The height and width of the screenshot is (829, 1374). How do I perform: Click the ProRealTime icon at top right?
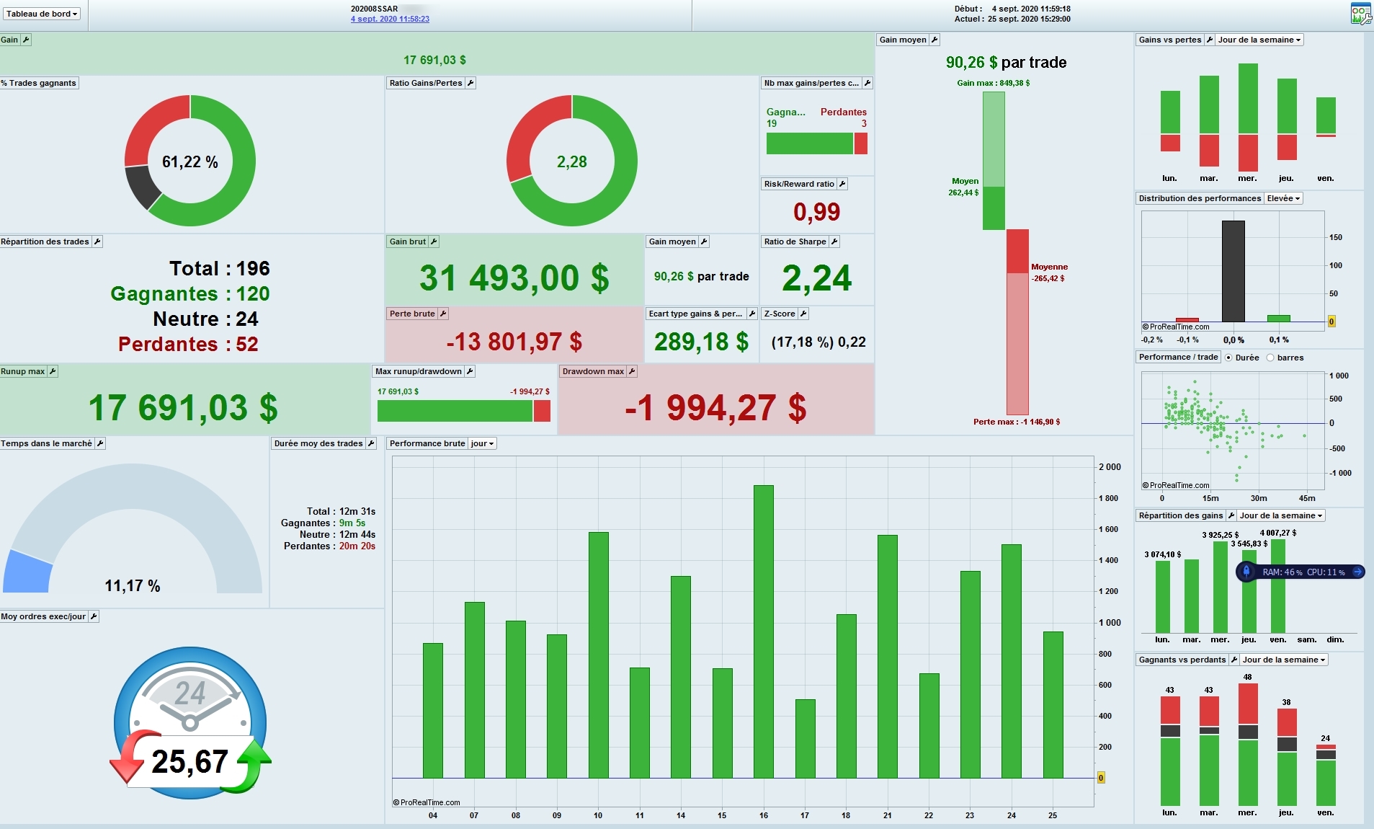(1360, 14)
